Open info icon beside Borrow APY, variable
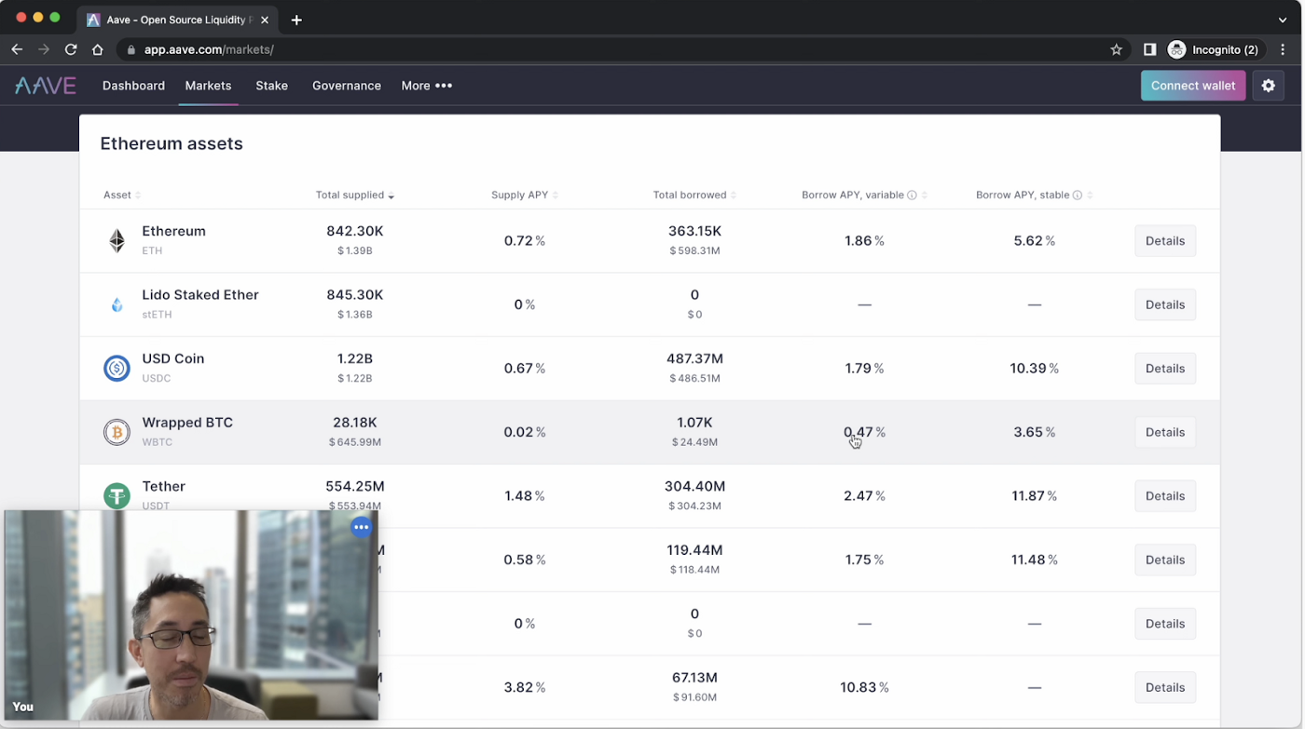 coord(912,196)
